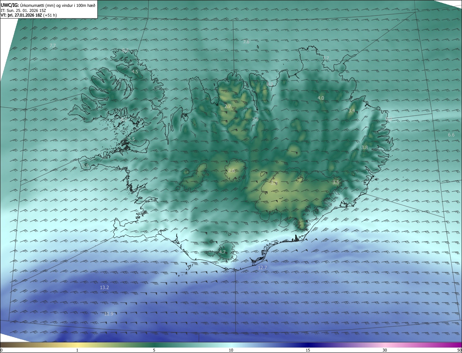Screen dimensions: 462x353
Task: Click the colorbar tick label 1
Action: (77, 350)
